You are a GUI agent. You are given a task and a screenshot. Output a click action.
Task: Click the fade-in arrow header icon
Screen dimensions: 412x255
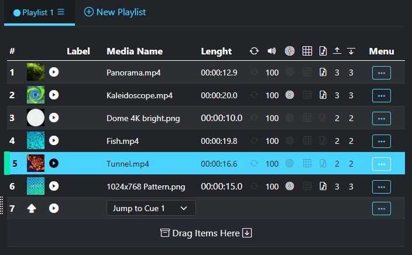(x=337, y=51)
